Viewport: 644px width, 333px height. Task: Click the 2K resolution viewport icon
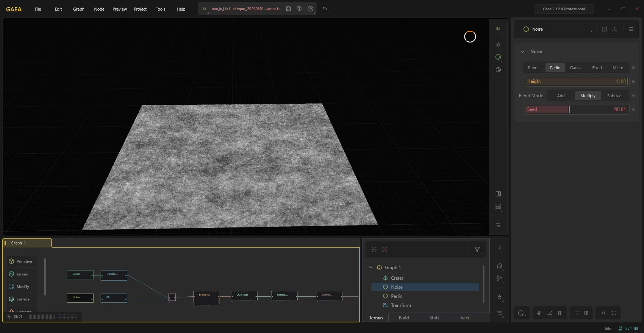point(498,29)
